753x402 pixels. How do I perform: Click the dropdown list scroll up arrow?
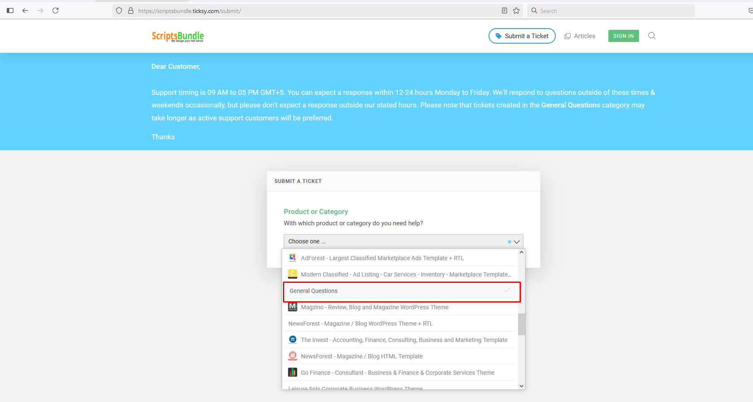521,253
